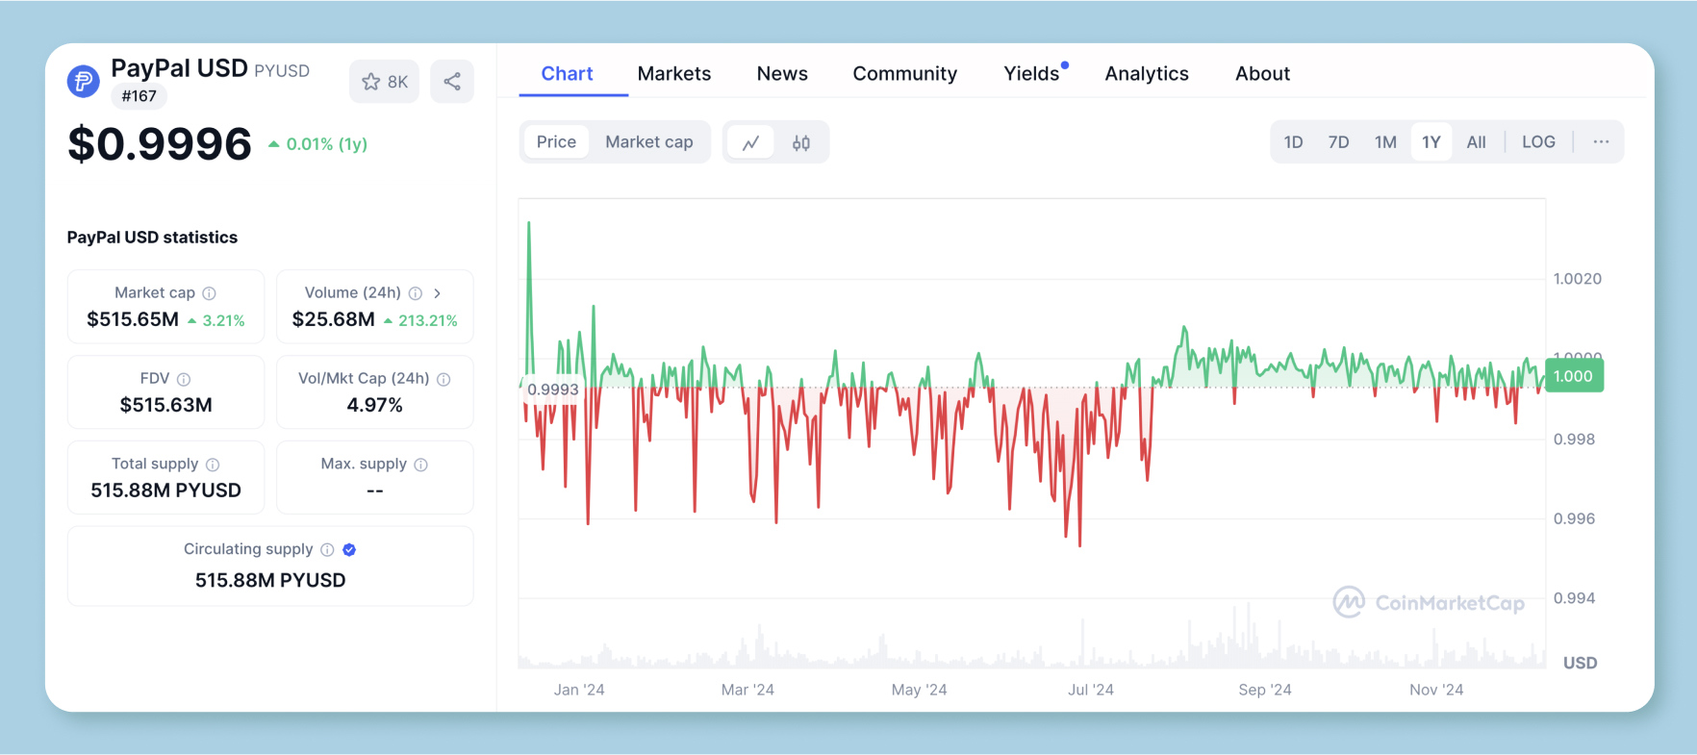Screen dimensions: 1697x755
Task: Click the Nov '24 axis label
Action: coord(1435,690)
